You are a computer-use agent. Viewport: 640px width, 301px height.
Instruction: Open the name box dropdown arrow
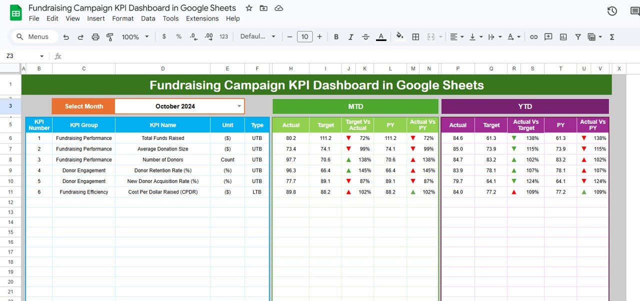(42, 56)
